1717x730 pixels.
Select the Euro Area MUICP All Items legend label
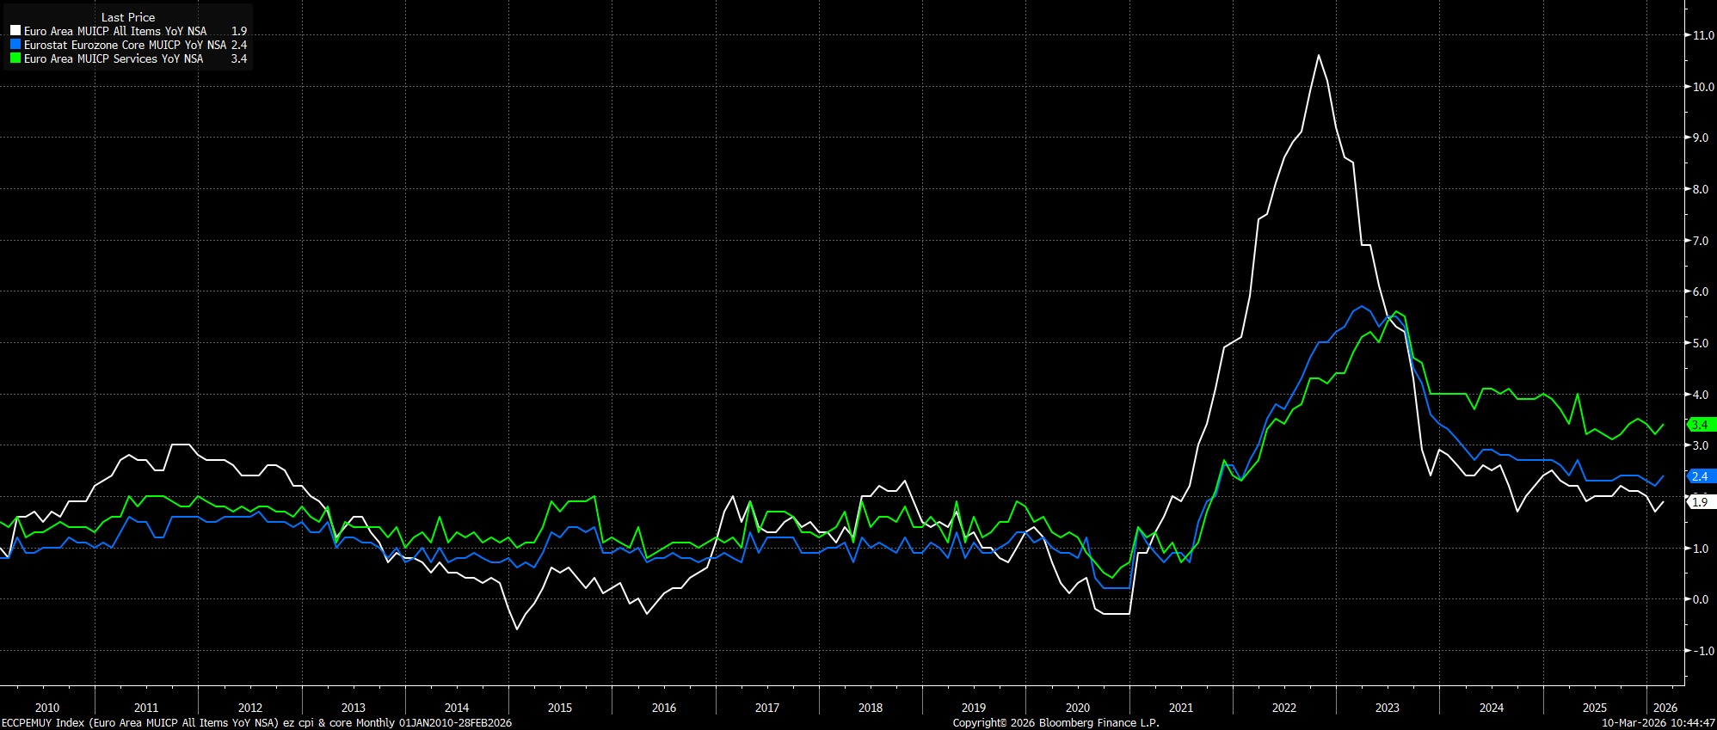pos(114,31)
